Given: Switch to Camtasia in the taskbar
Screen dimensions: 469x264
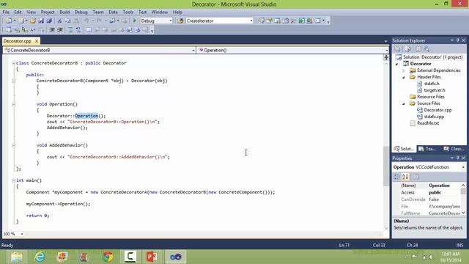Looking at the screenshot, I should pos(130,257).
